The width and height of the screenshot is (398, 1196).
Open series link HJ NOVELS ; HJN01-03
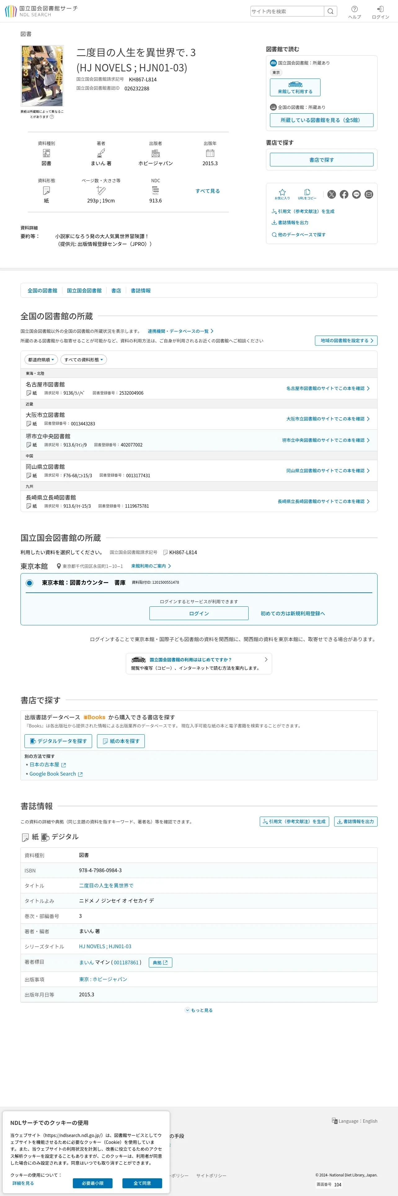[x=105, y=946]
